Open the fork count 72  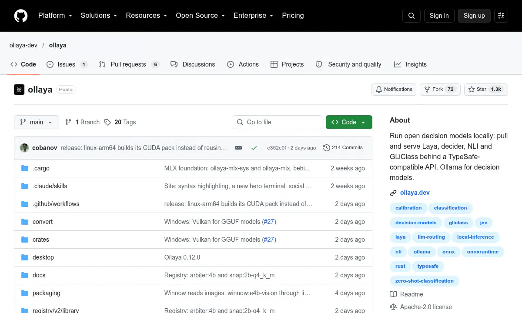451,90
